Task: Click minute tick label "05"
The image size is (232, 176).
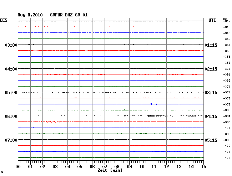Action: click(x=80, y=167)
